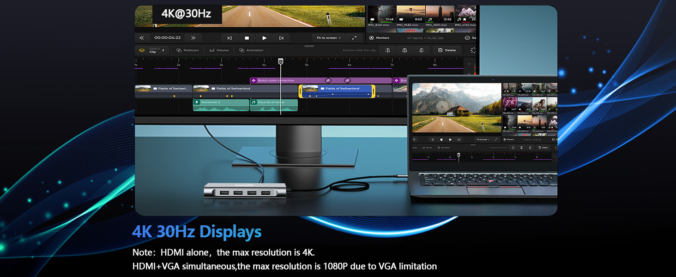Image resolution: width=676 pixels, height=277 pixels.
Task: Click the Stop button on the large monitor
Action: point(247,38)
